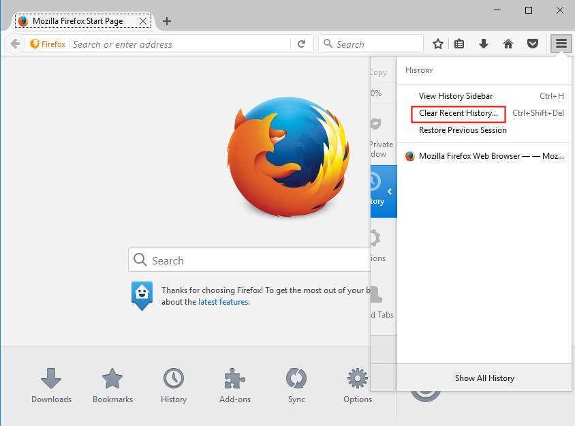Click the Pocket icon in toolbar

533,44
